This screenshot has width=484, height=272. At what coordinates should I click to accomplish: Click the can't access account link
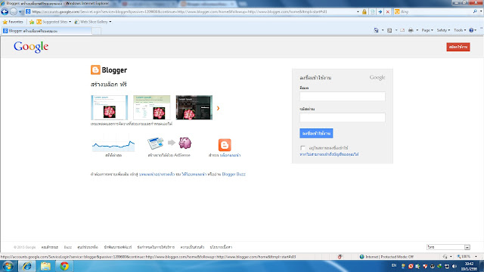[x=329, y=154]
